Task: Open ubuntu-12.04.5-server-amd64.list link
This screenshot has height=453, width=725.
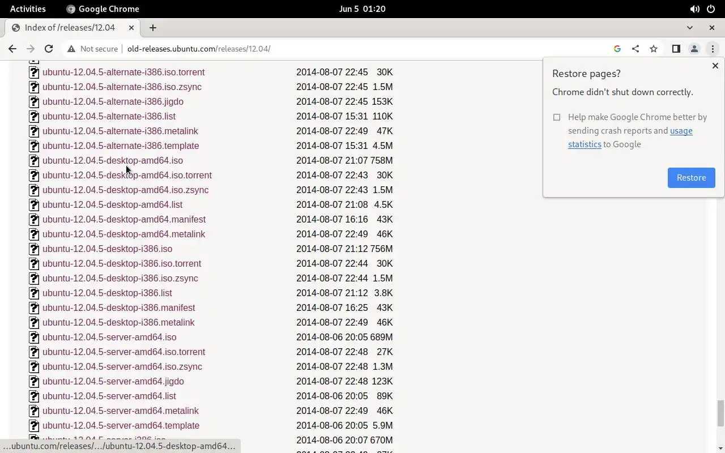Action: pyautogui.click(x=109, y=396)
